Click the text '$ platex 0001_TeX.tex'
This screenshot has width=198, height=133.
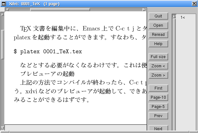point(48,51)
